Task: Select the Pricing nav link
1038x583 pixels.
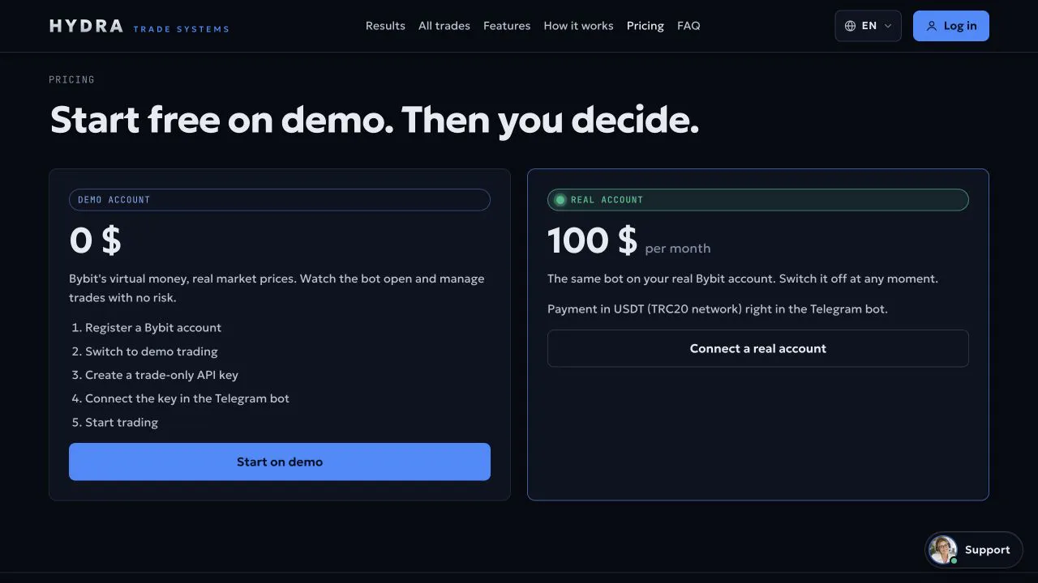Action: tap(646, 26)
